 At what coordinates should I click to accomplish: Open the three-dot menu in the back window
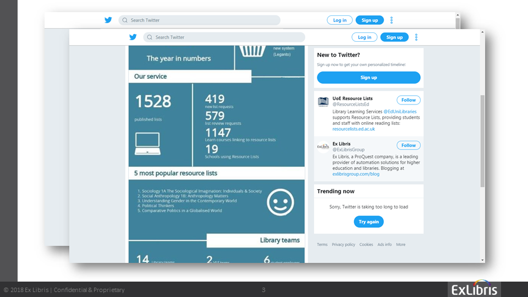[392, 20]
